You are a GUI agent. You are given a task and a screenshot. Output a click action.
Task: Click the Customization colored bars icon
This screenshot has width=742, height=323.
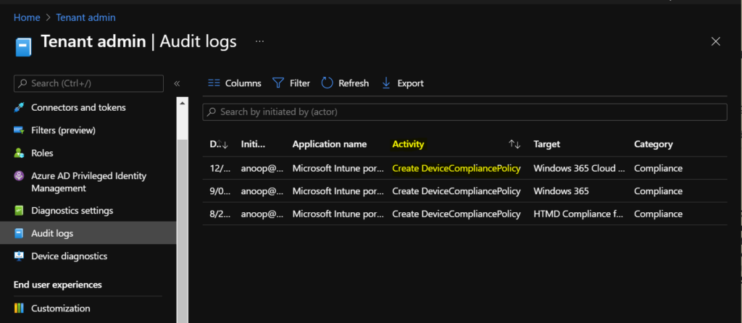tap(19, 309)
